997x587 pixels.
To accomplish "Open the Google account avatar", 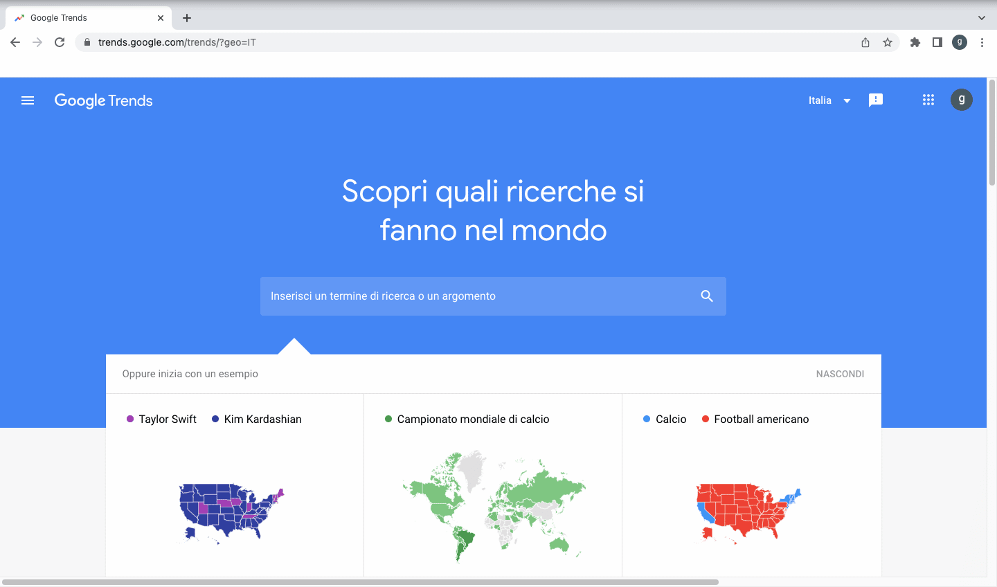I will point(962,100).
